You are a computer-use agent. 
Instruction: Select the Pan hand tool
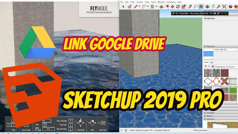tap(213, 7)
